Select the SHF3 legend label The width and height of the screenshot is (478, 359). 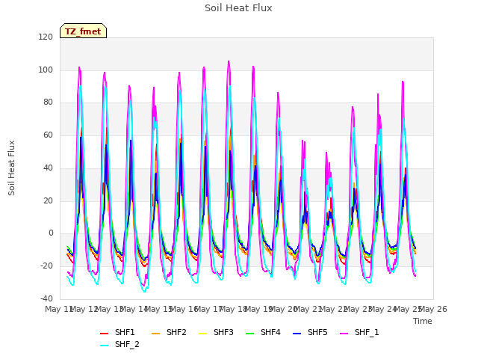click(223, 332)
